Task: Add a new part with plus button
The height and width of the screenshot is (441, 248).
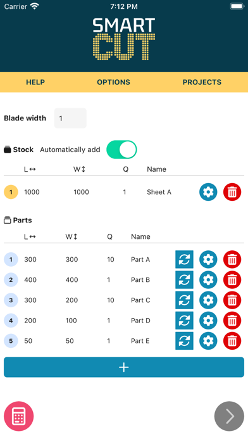Action: (124, 367)
